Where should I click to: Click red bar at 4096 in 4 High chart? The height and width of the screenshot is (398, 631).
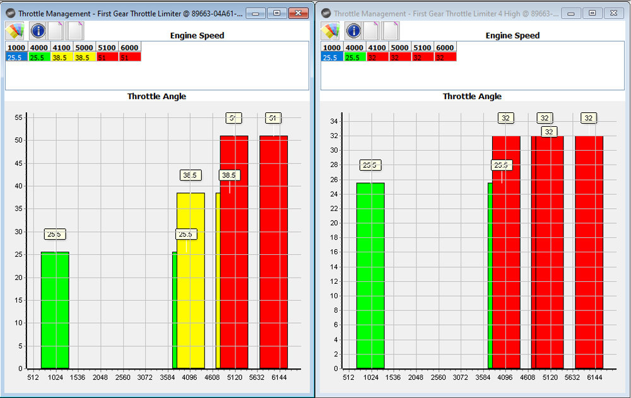coord(506,252)
